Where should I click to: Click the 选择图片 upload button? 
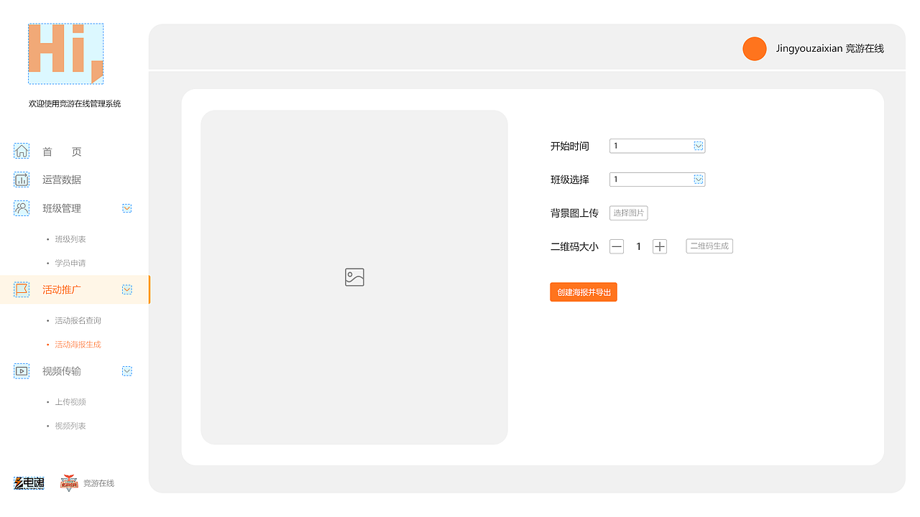pyautogui.click(x=628, y=213)
